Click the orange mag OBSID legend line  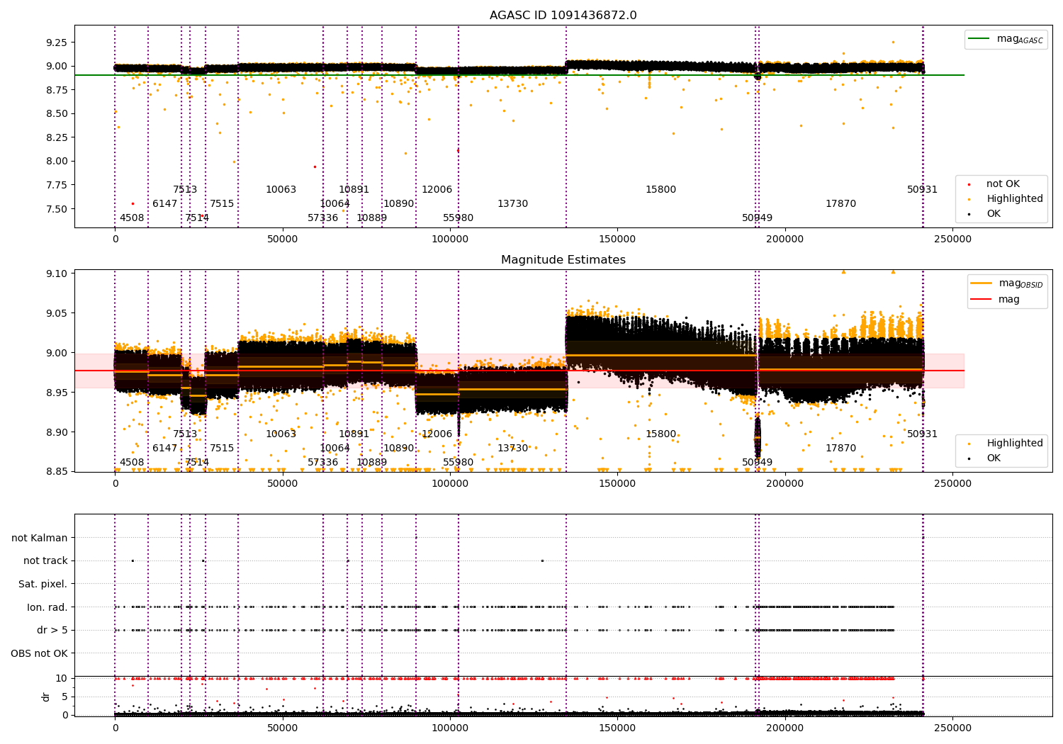(x=982, y=283)
